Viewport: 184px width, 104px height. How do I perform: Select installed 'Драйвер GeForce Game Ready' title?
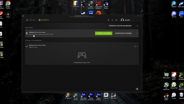pos(37,45)
